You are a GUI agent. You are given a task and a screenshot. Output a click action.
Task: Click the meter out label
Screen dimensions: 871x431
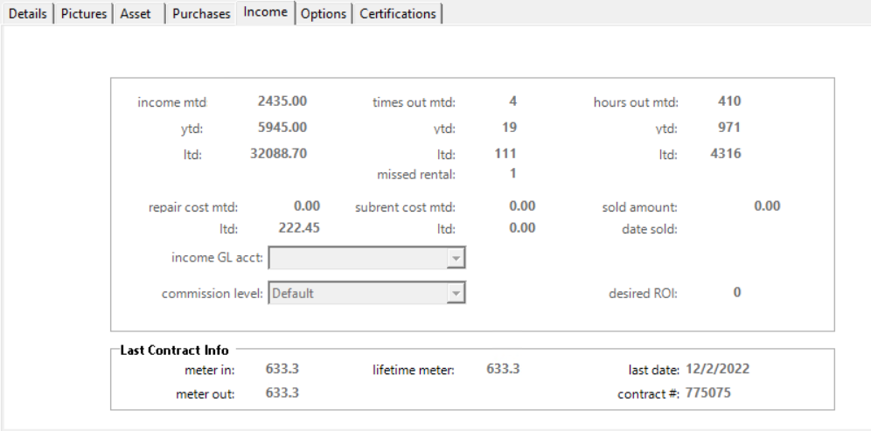click(205, 394)
